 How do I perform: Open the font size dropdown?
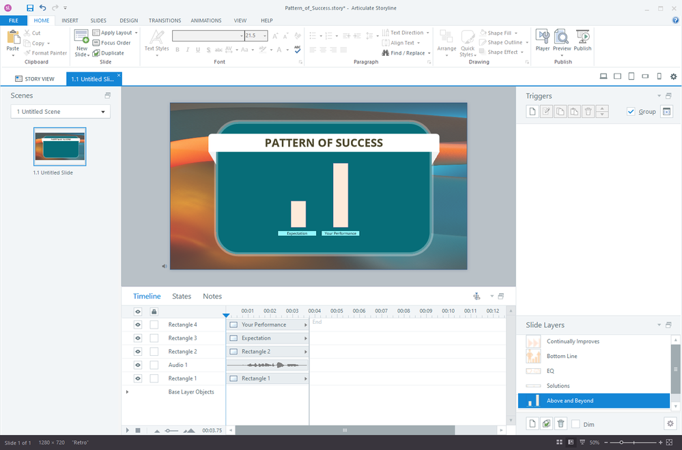[266, 35]
